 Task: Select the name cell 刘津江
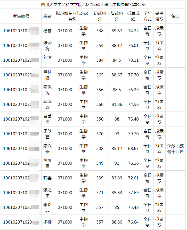(x=47, y=60)
